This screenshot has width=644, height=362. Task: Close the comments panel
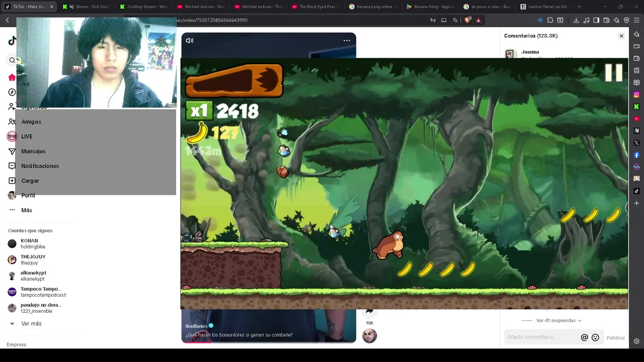tap(621, 36)
